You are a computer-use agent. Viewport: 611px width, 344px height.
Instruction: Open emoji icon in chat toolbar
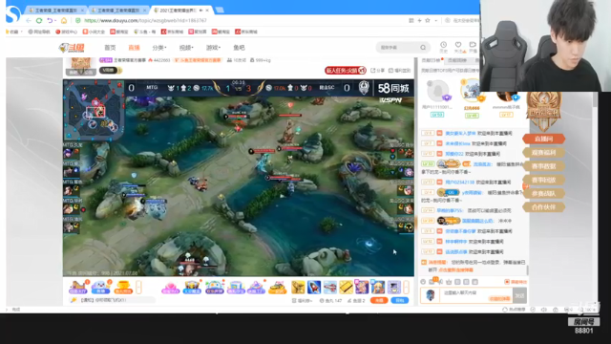coord(423,282)
